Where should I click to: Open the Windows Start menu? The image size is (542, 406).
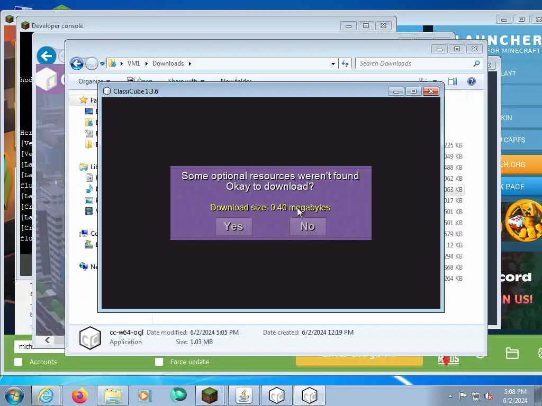pyautogui.click(x=14, y=395)
